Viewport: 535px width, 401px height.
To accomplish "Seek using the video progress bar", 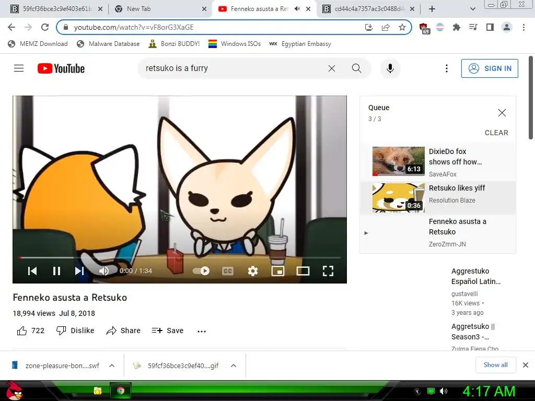I will 180,258.
